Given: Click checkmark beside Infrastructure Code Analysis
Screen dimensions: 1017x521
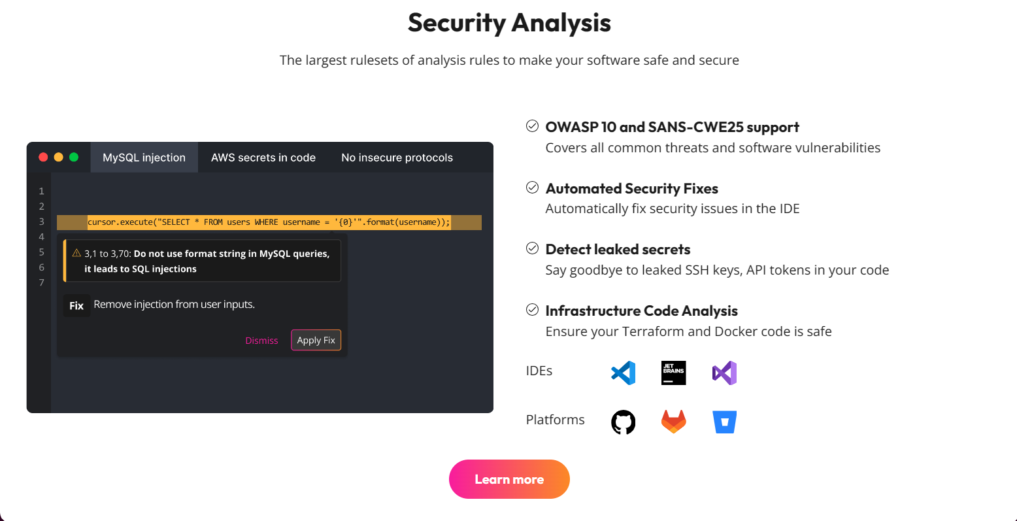Looking at the screenshot, I should 532,310.
